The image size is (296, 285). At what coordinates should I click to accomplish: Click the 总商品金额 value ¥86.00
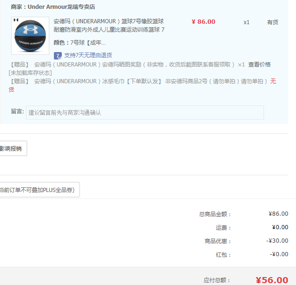pos(278,214)
